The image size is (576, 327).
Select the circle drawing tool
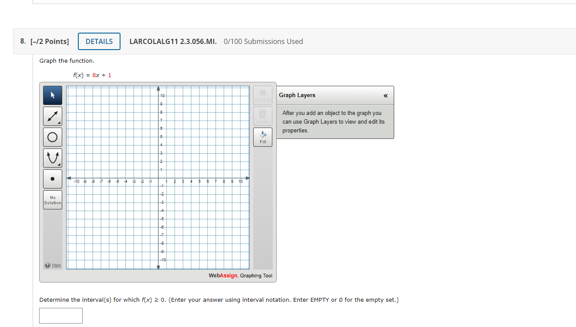click(52, 137)
